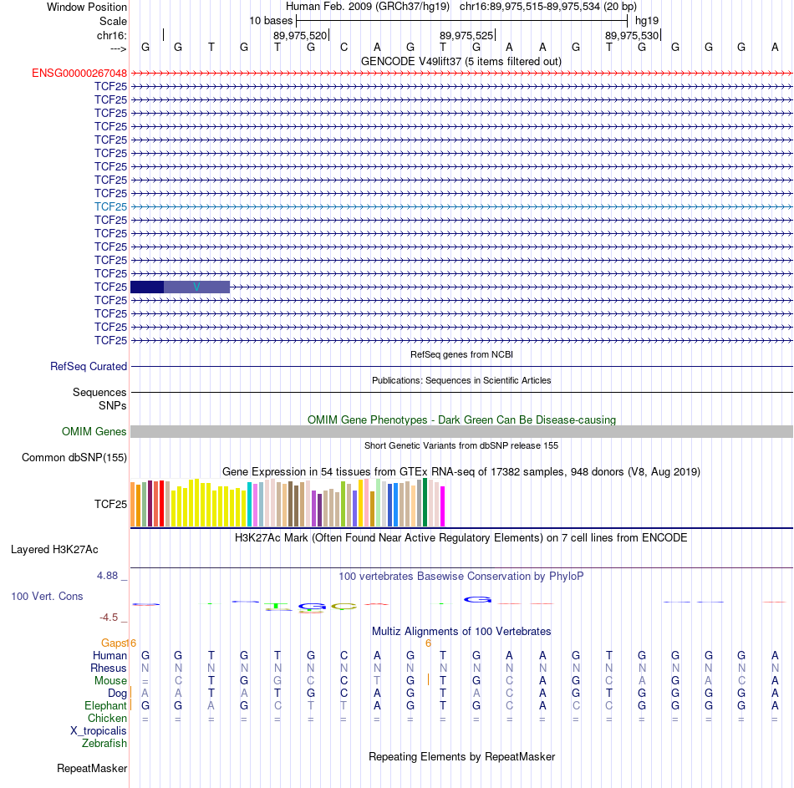This screenshot has height=788, width=794.
Task: Click the GENCODE V49lift37 track title
Action: [461, 61]
